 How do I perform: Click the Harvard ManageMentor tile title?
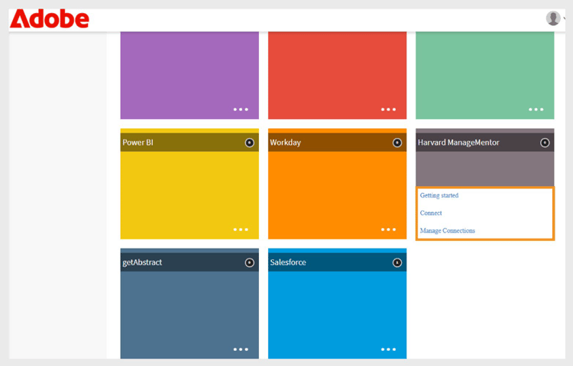tap(458, 143)
